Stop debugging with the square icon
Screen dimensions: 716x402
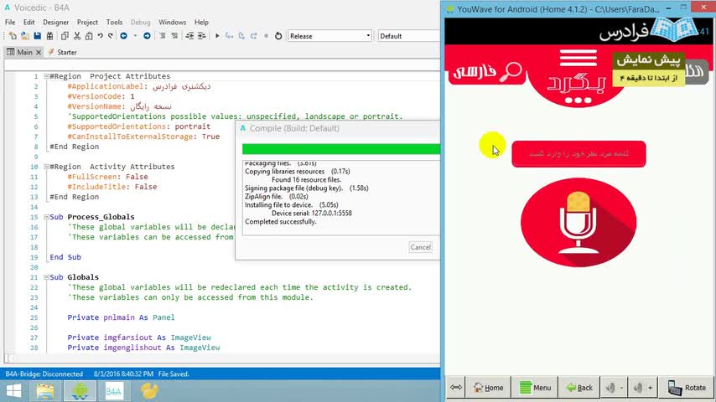[x=267, y=36]
